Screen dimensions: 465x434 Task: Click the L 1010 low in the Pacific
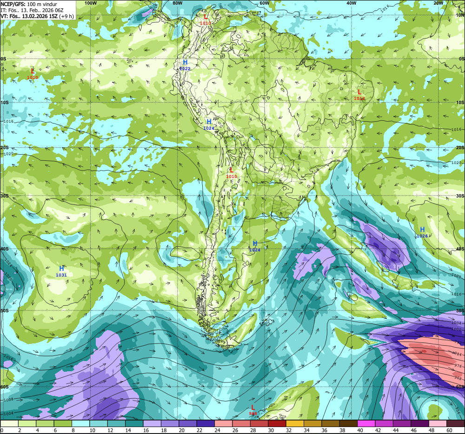click(x=33, y=74)
